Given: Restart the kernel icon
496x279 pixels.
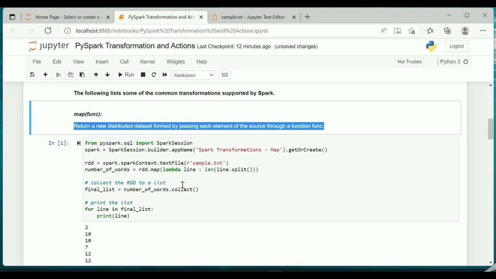Looking at the screenshot, I should [x=154, y=75].
